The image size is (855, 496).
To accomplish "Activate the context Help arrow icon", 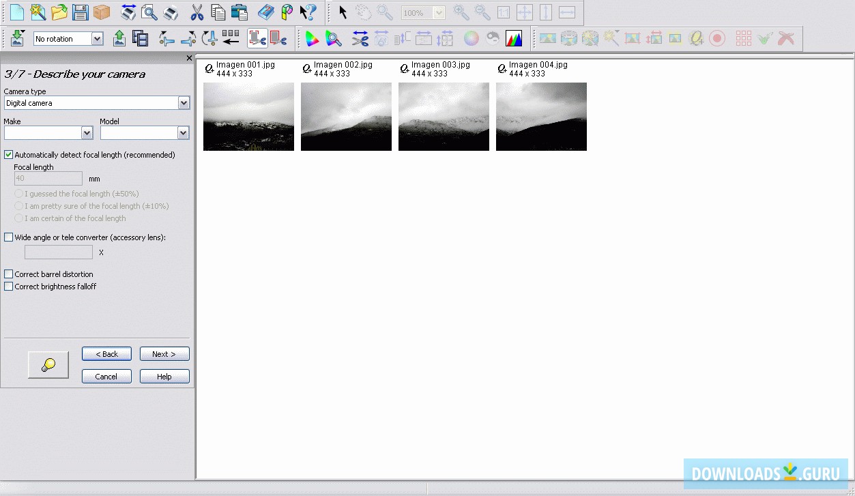I will click(x=307, y=12).
